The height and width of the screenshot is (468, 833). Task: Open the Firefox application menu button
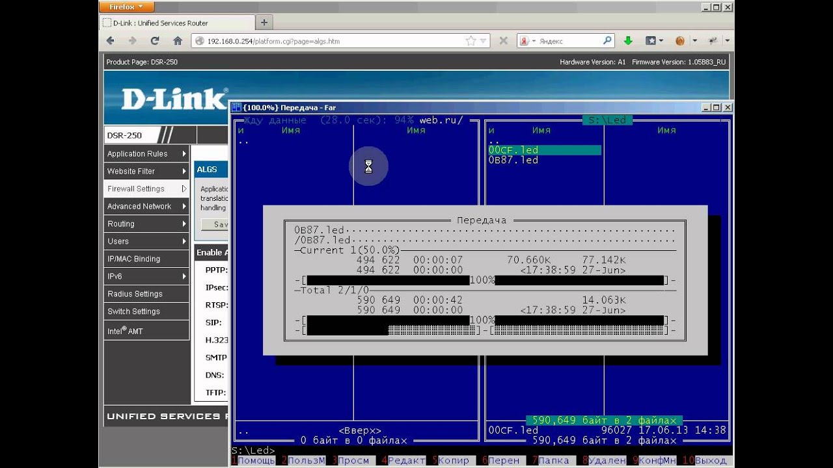point(128,6)
